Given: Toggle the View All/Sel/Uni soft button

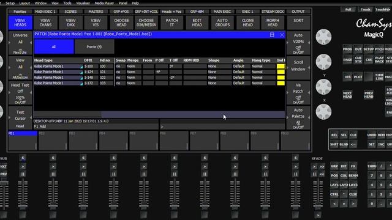Looking at the screenshot, I should click(x=20, y=68).
